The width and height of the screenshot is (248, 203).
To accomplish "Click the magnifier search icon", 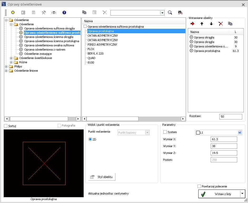I will point(170,12).
